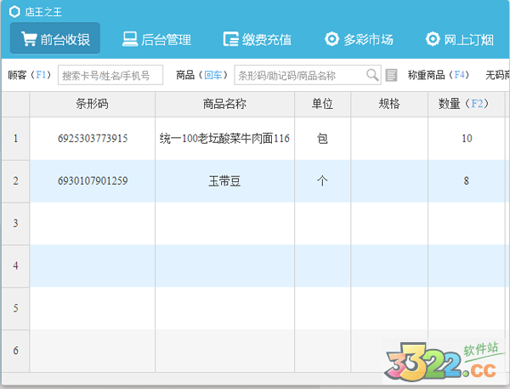The height and width of the screenshot is (389, 510).
Task: Click the shopping cart icon for 前台收银
Action: pos(29,39)
